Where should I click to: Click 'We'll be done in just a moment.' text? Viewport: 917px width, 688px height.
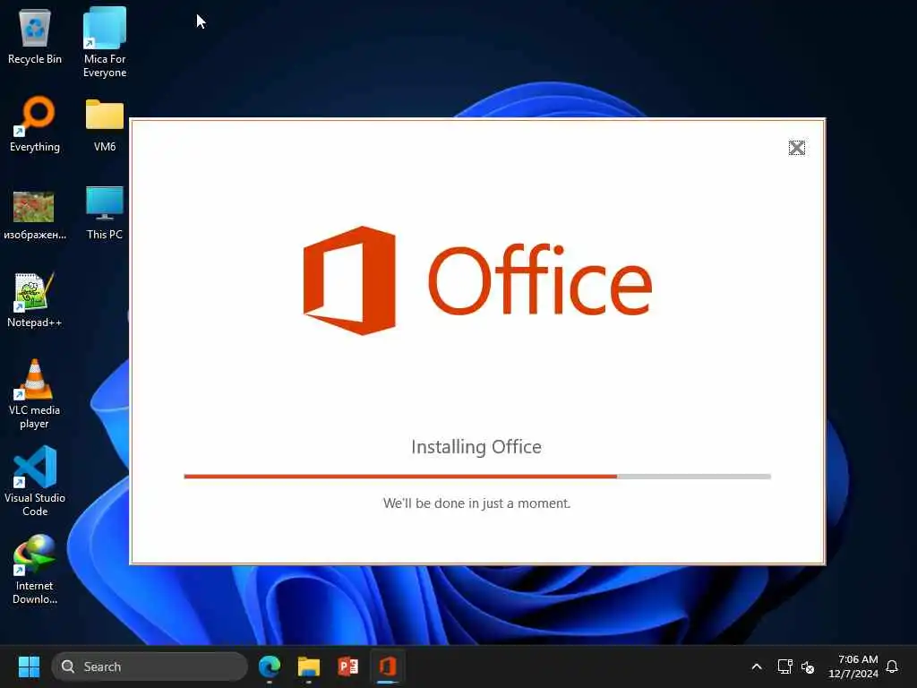pyautogui.click(x=476, y=503)
